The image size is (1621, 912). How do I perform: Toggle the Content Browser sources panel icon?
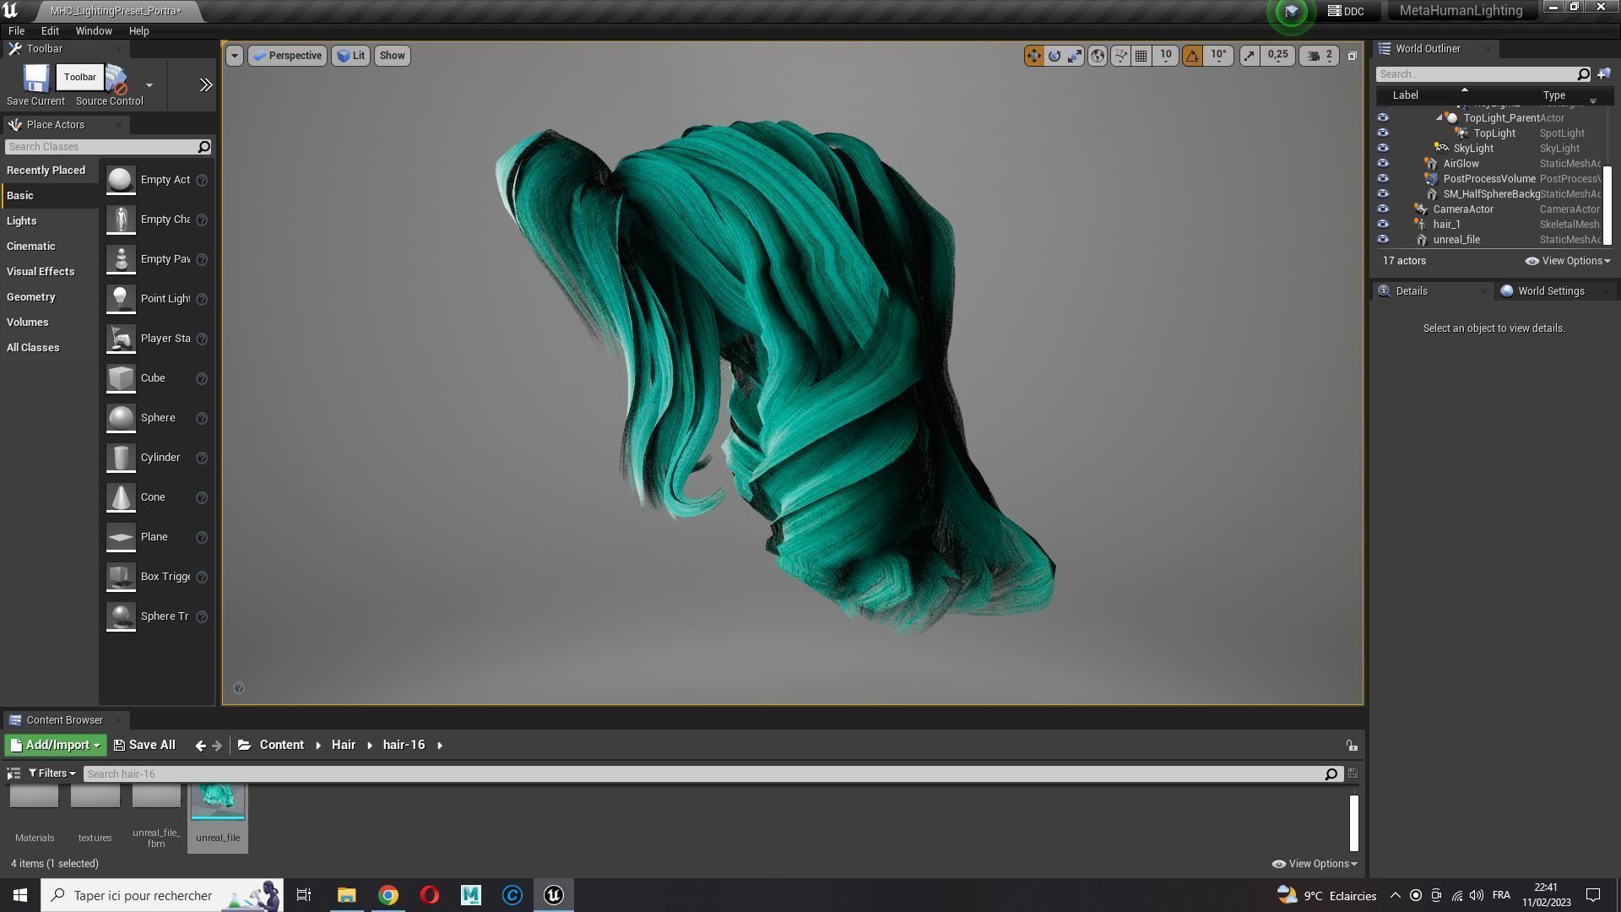[x=14, y=774]
